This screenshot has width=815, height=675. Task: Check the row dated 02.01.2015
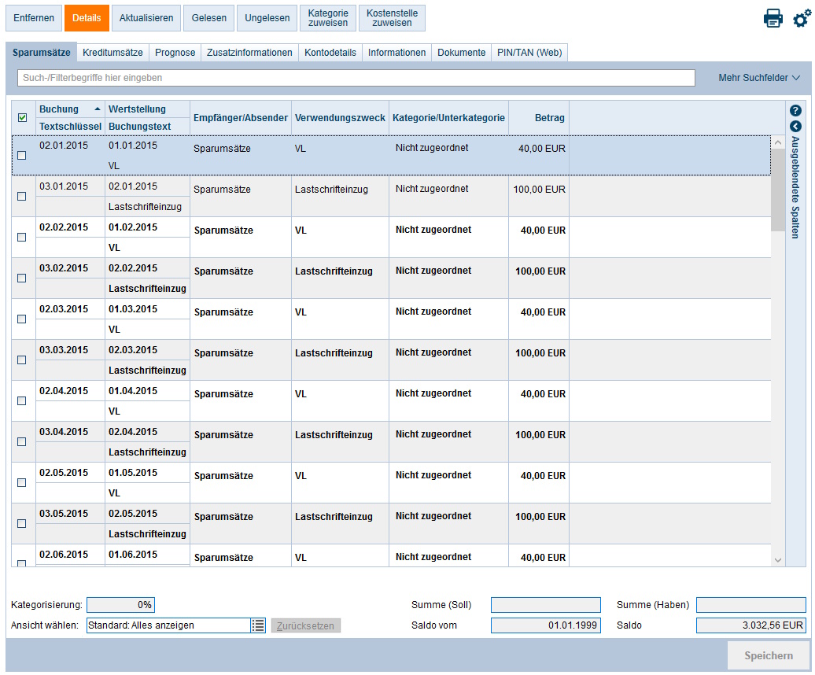click(22, 155)
